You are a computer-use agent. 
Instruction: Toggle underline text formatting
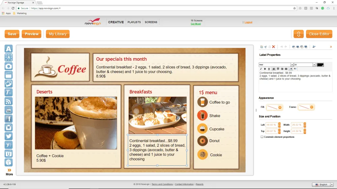(269, 69)
